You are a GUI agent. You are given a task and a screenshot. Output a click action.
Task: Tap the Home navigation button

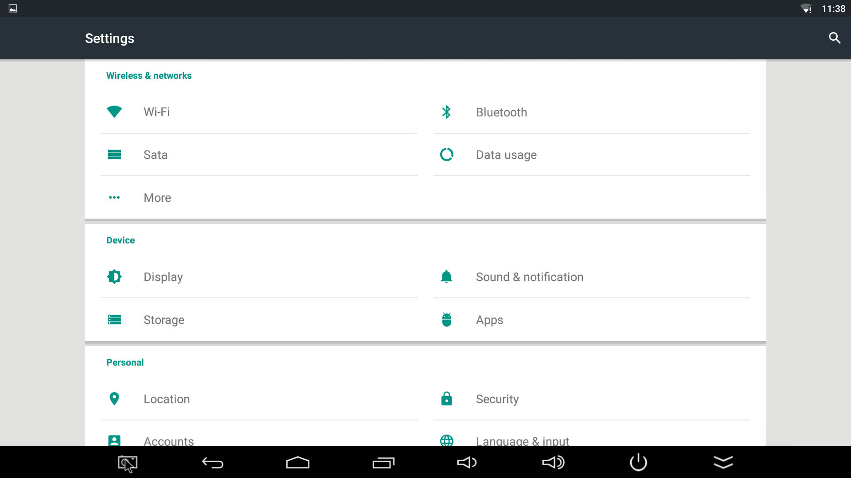tap(298, 463)
